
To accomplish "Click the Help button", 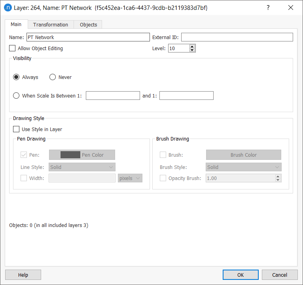I will click(23, 275).
